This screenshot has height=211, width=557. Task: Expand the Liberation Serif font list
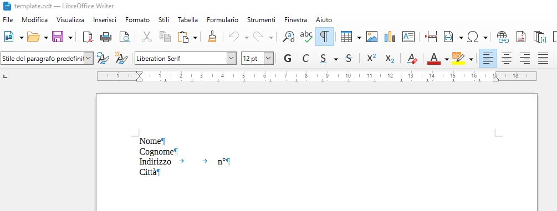click(232, 58)
